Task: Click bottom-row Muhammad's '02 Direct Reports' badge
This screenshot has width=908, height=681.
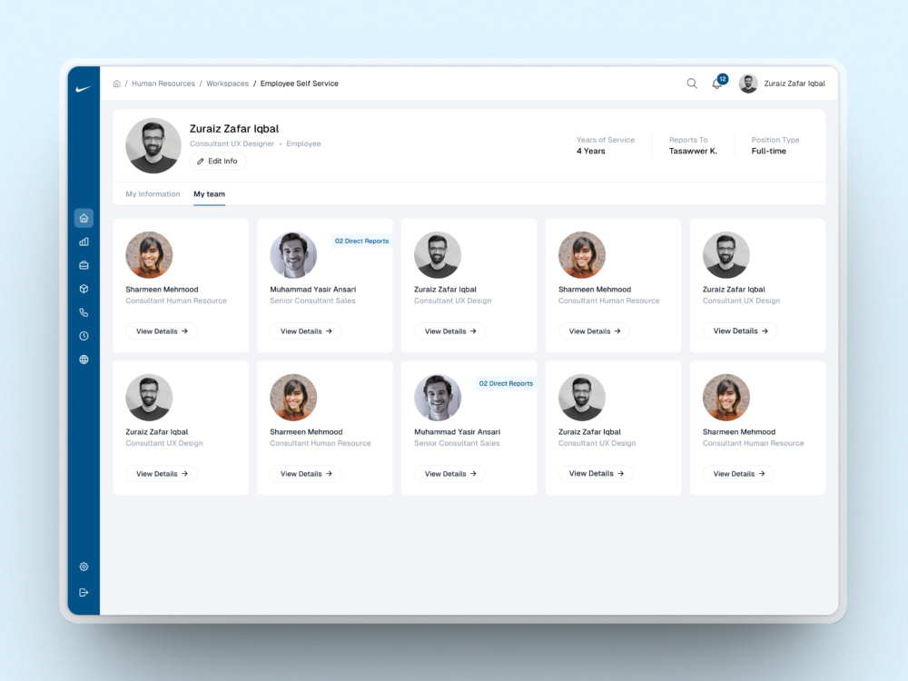Action: 506,383
